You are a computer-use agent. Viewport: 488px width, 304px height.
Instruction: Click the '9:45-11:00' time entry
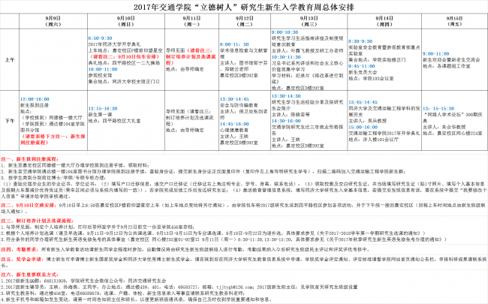(x=362, y=66)
